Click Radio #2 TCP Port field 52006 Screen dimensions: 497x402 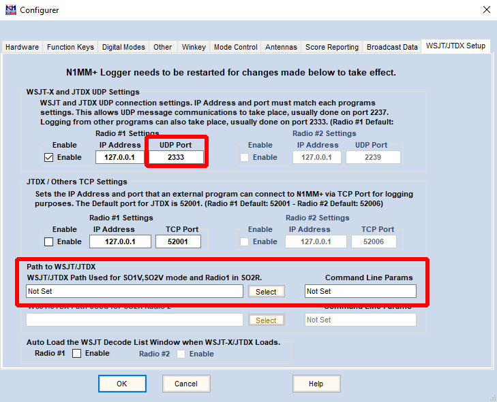point(374,241)
